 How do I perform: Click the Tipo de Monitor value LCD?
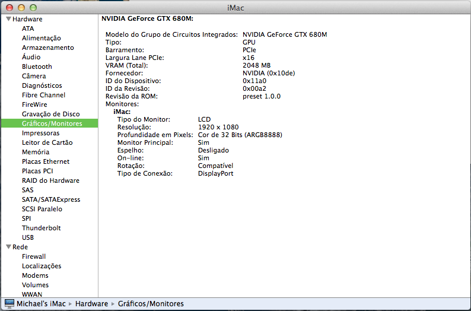pos(205,119)
